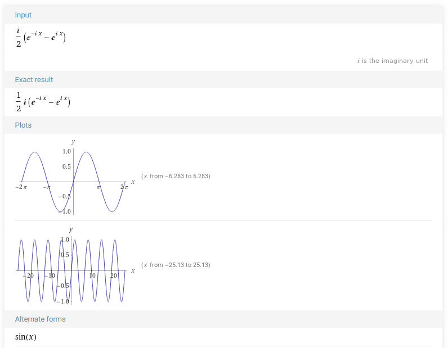Viewport: 448px width, 348px height.
Task: Click the −2π tick label on first plot
Action: pyautogui.click(x=21, y=187)
